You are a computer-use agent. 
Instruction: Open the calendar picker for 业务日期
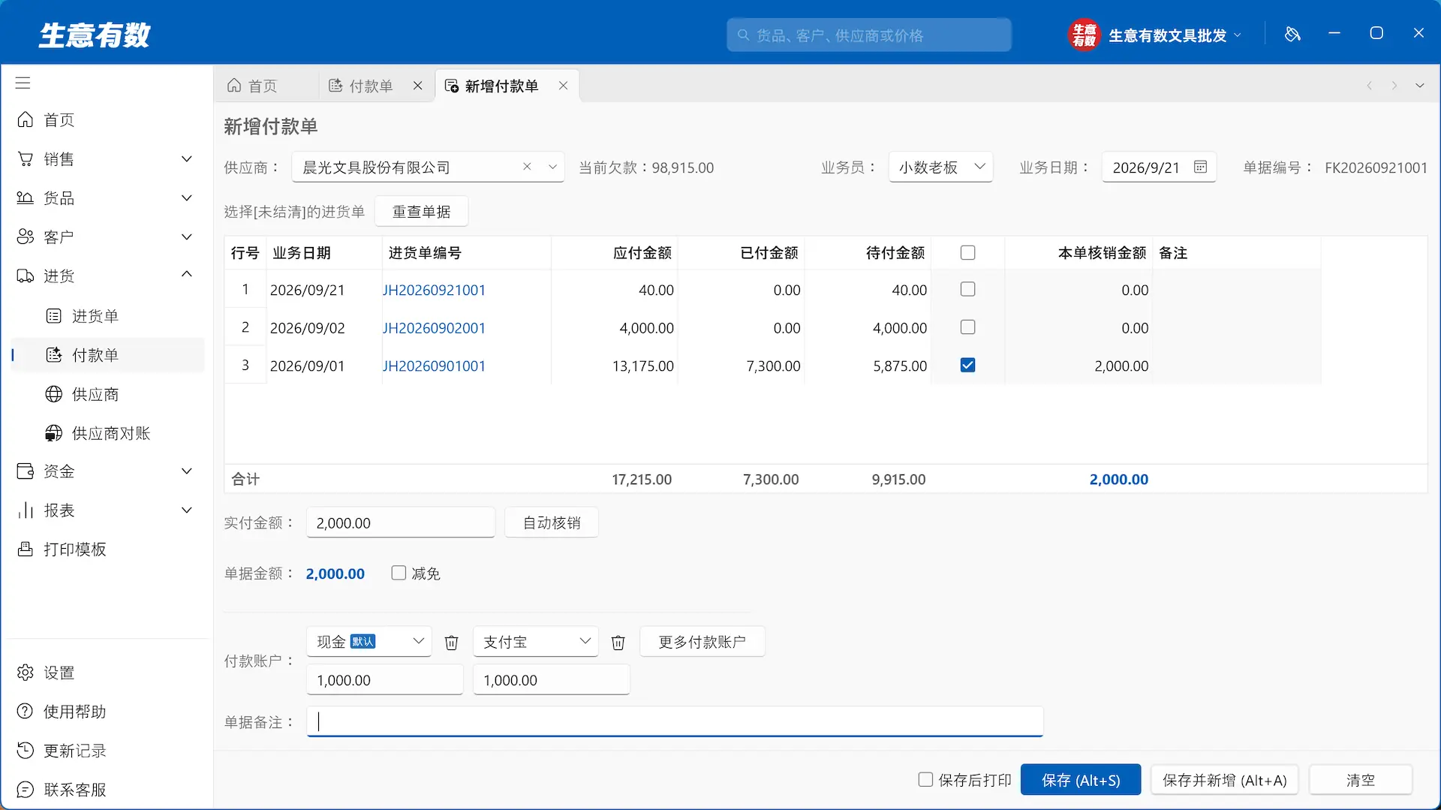[x=1201, y=167]
